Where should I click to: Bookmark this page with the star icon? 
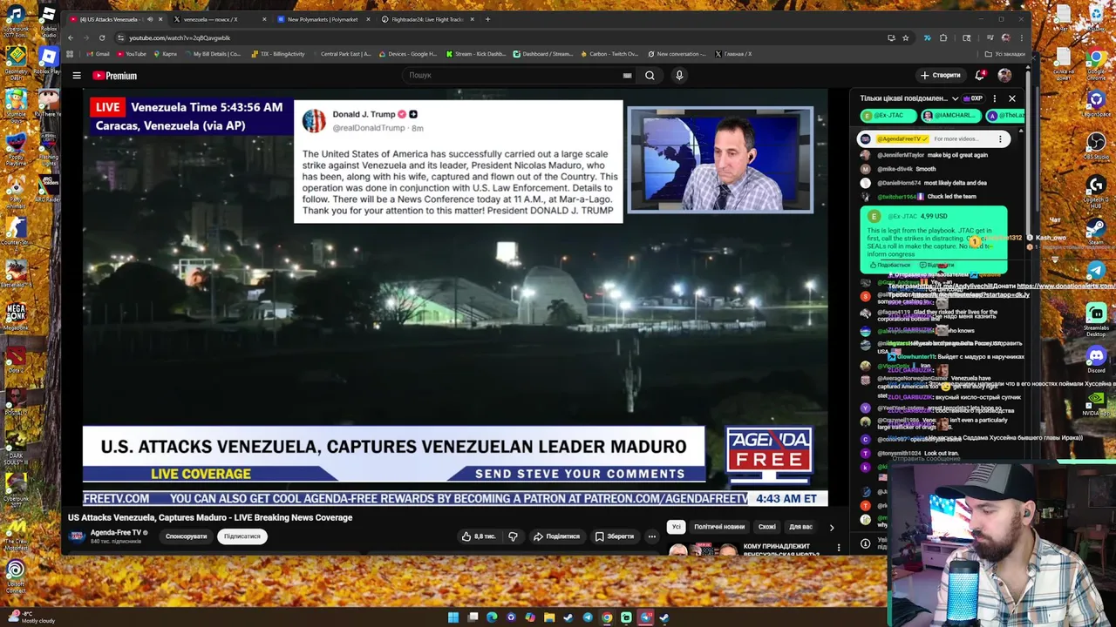click(905, 37)
